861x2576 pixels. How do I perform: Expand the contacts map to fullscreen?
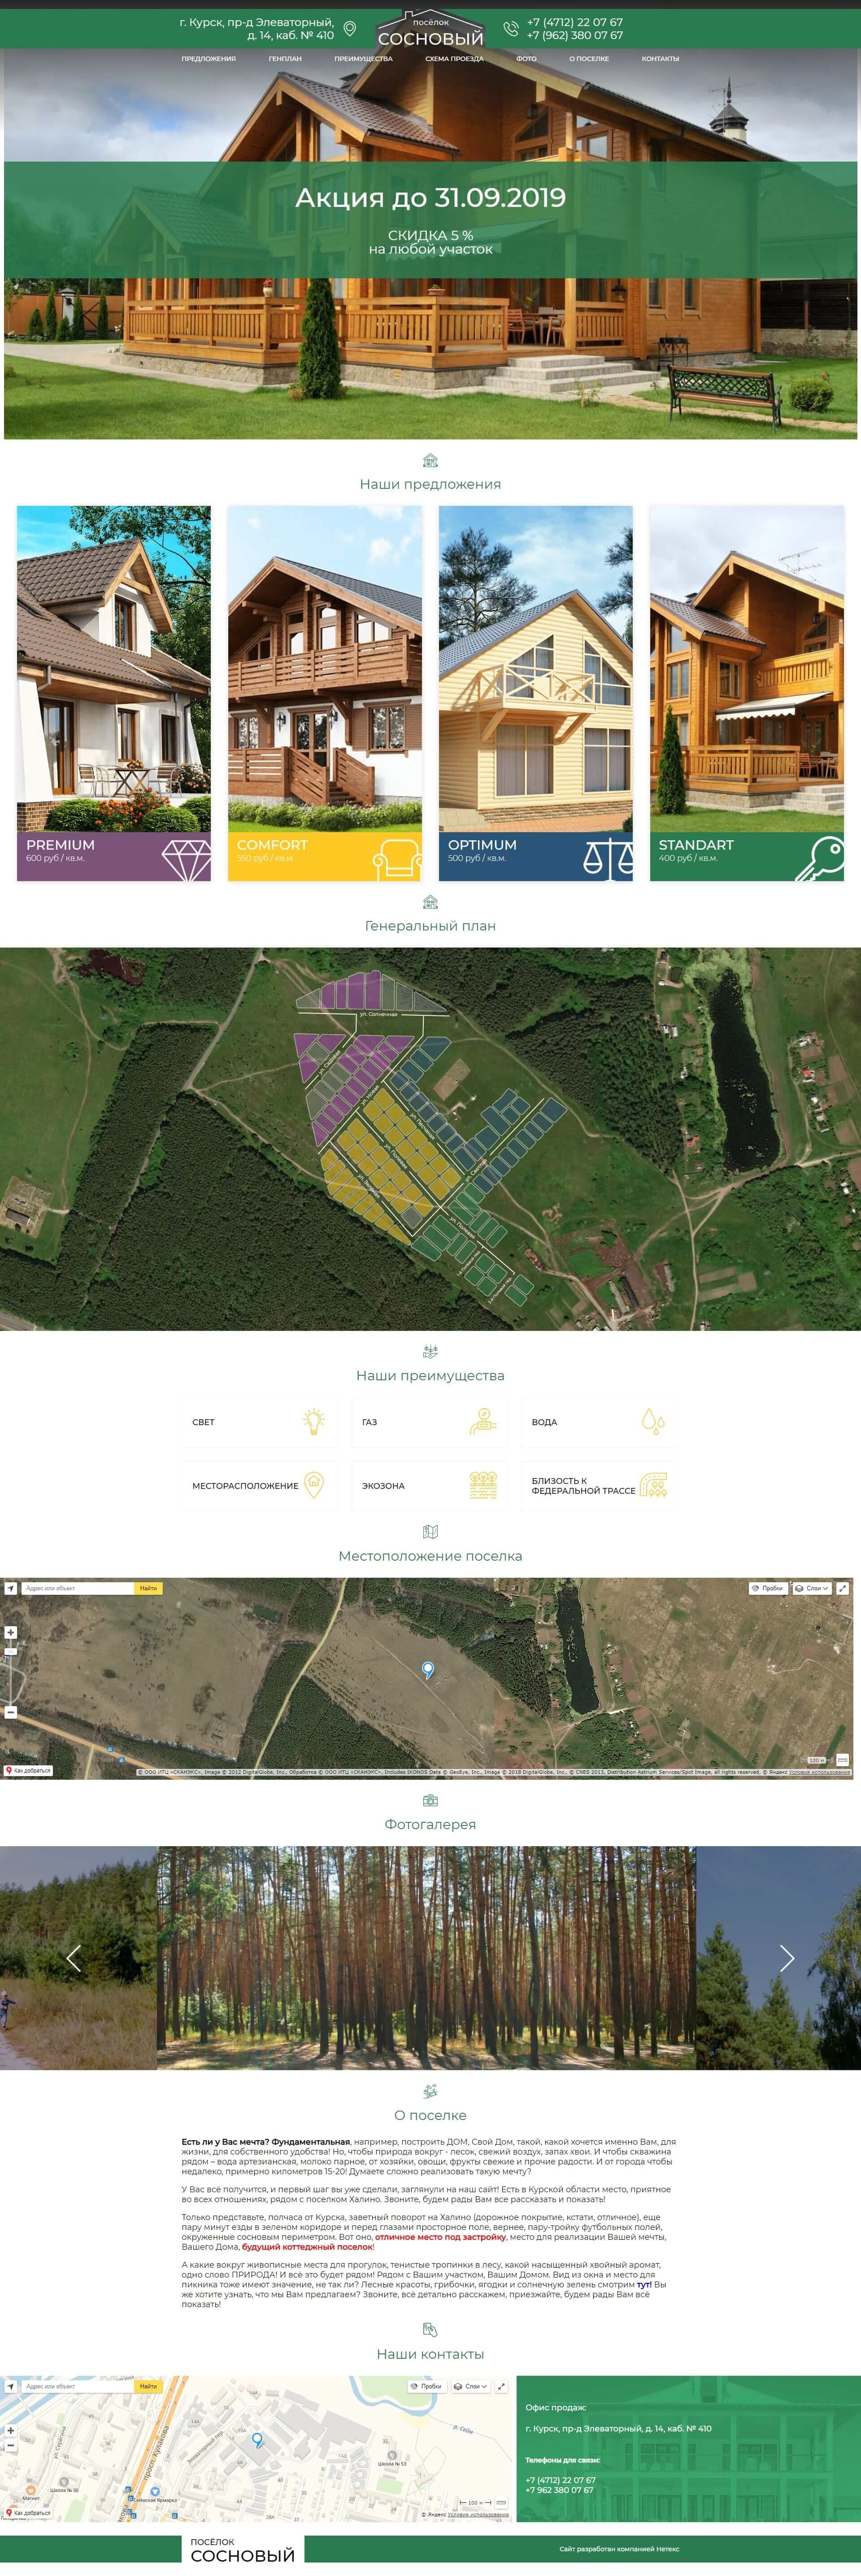tap(501, 2386)
